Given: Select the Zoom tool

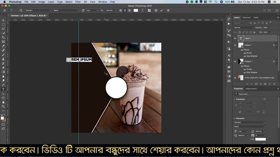Looking at the screenshot, I should pos(3,106).
